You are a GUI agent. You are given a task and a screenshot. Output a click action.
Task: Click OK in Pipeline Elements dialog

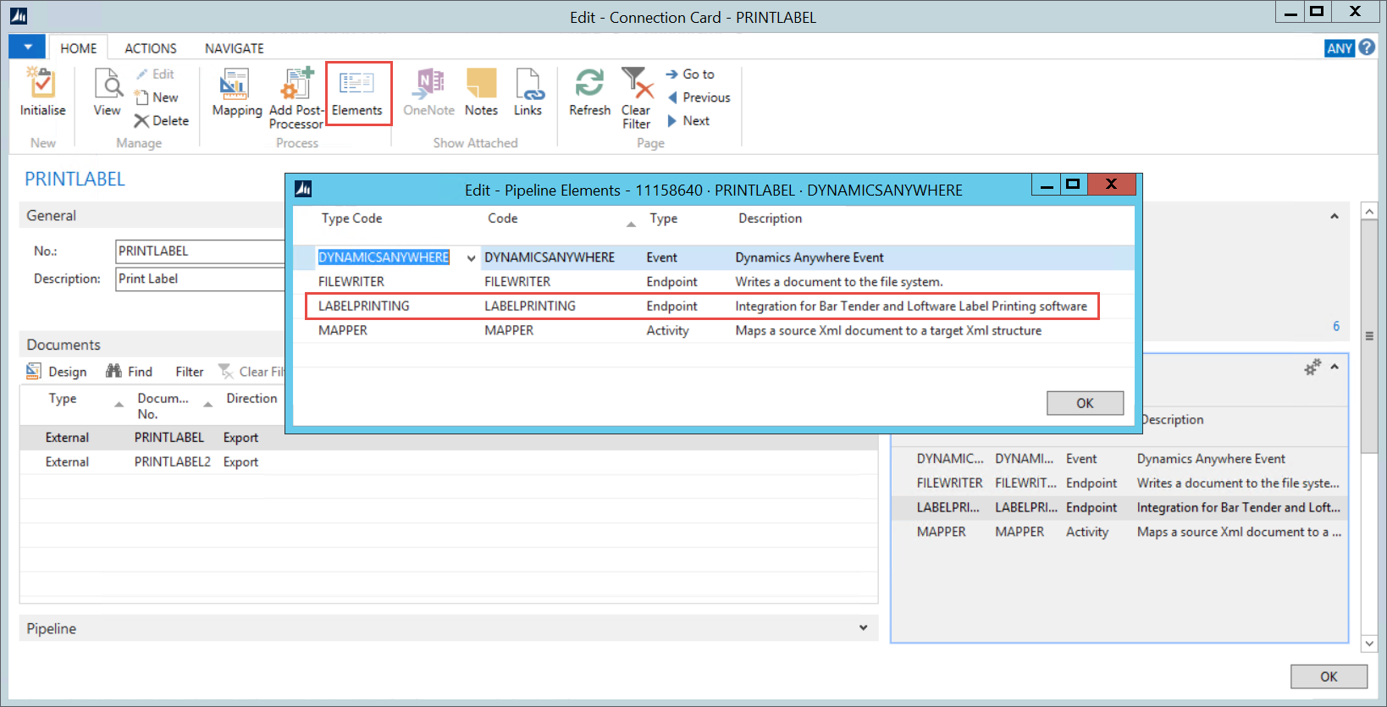1085,403
